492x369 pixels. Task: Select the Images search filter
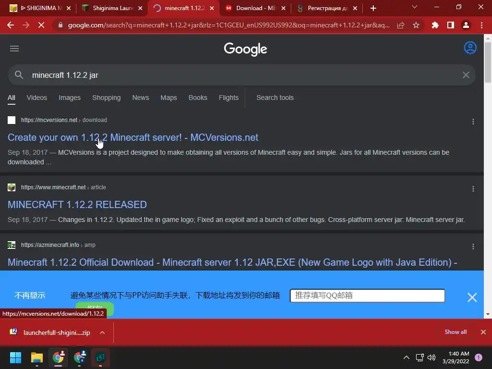coord(70,98)
